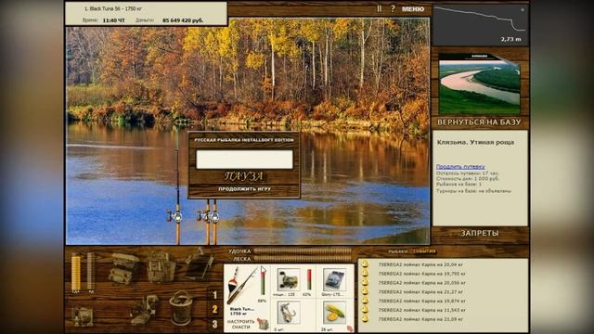
Task: Open the river location map thumbnail
Action: (x=479, y=83)
